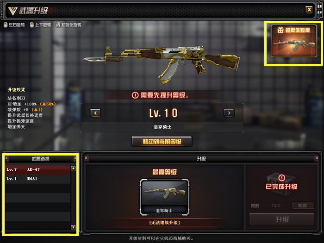The image size is (324, 243).
Task: Select Lv. 7 AK-47 in weapon list
Action: pos(38,170)
